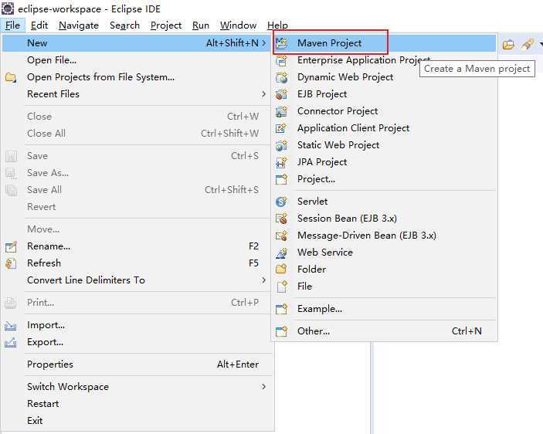Click the Export icon in the File menu
The height and width of the screenshot is (434, 543).
click(x=11, y=342)
